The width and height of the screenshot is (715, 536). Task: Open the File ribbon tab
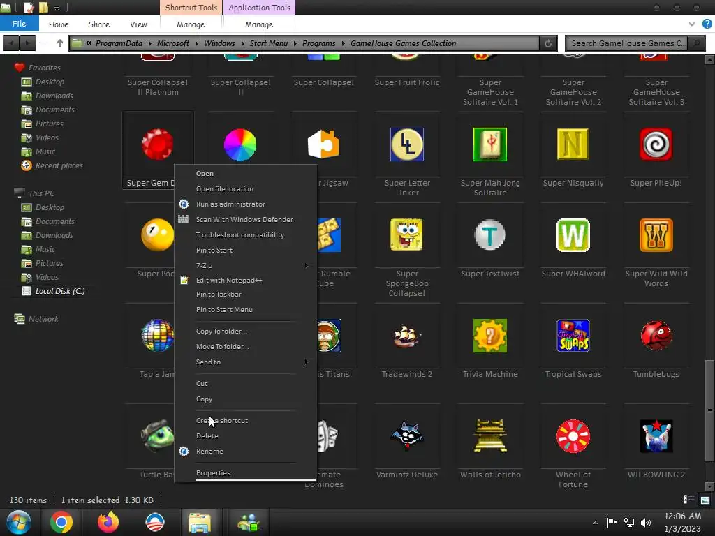click(x=19, y=24)
